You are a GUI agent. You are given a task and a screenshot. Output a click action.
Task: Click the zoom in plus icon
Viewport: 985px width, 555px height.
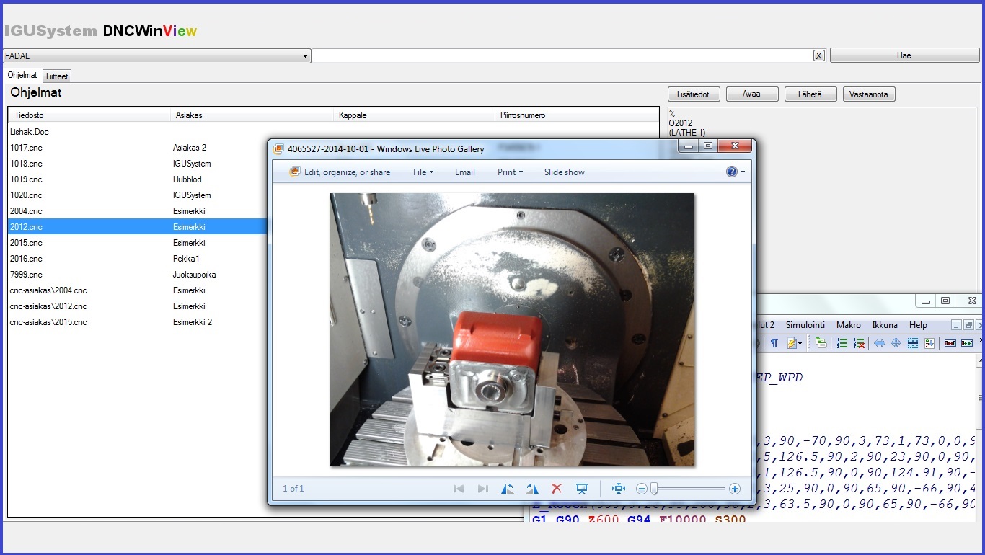click(x=735, y=489)
